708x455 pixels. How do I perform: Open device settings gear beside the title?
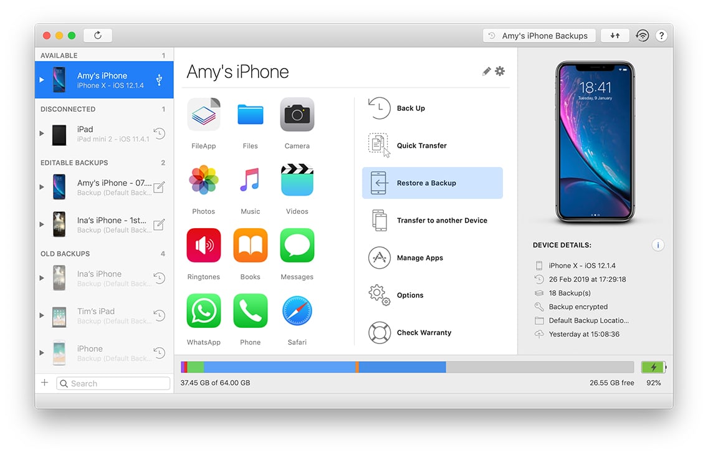click(x=500, y=71)
